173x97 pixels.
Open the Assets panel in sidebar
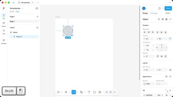pyautogui.click(x=4, y=24)
